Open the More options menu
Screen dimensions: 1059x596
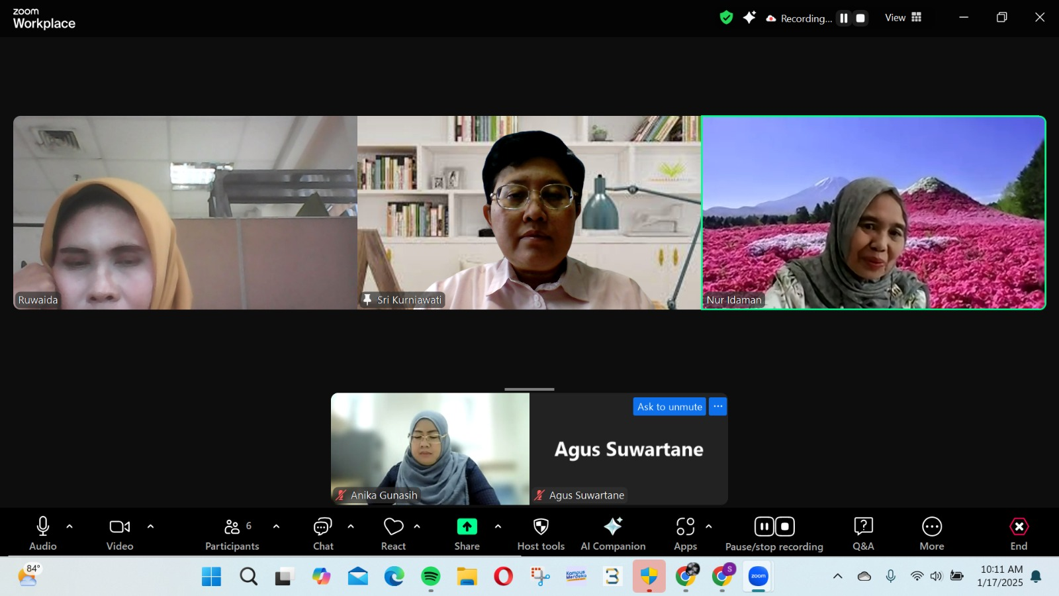coord(932,533)
